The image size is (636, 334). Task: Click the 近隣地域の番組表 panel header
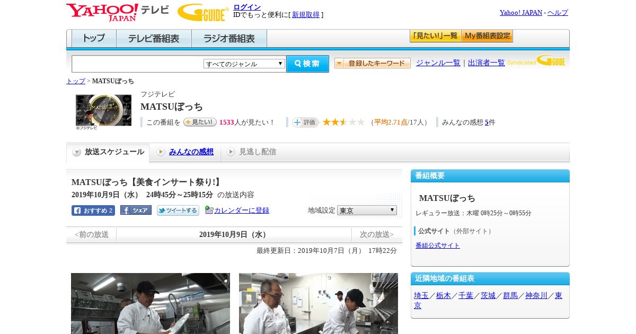490,279
